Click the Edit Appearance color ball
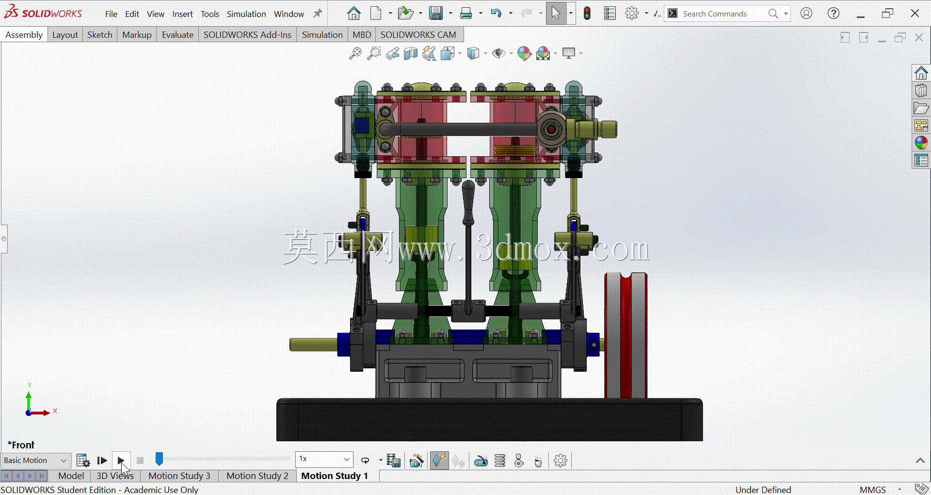 [x=525, y=53]
